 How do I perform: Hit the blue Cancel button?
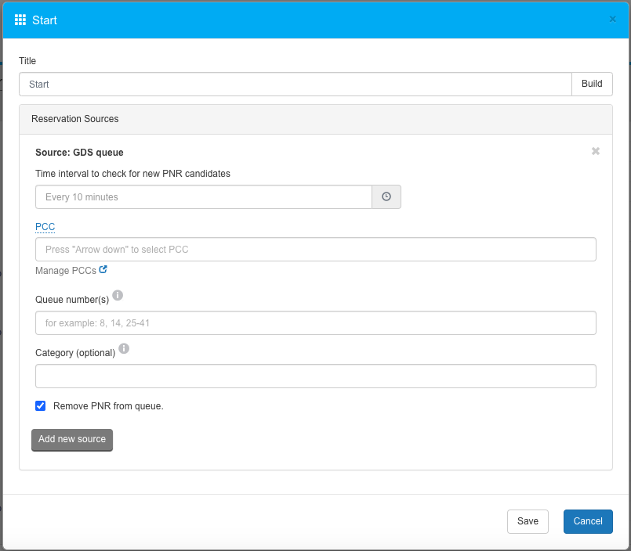[587, 521]
